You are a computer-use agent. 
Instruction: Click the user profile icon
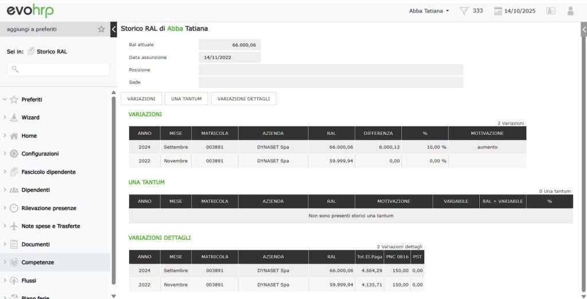[570, 11]
